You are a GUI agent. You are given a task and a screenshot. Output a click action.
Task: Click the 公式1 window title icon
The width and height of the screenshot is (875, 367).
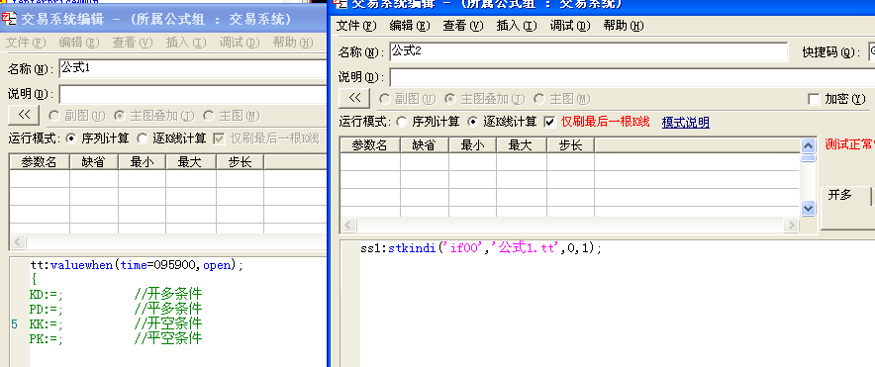[10, 19]
